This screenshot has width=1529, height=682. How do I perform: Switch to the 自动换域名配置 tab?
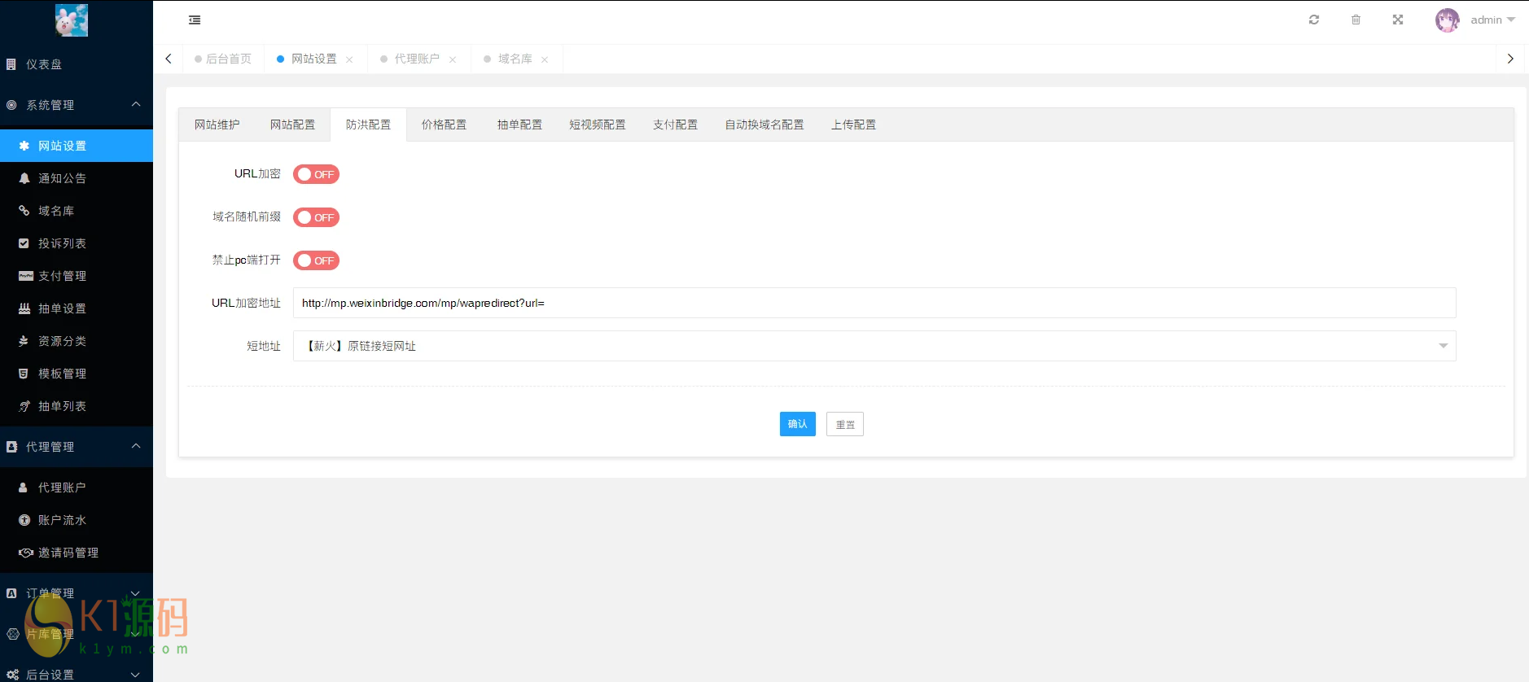764,125
